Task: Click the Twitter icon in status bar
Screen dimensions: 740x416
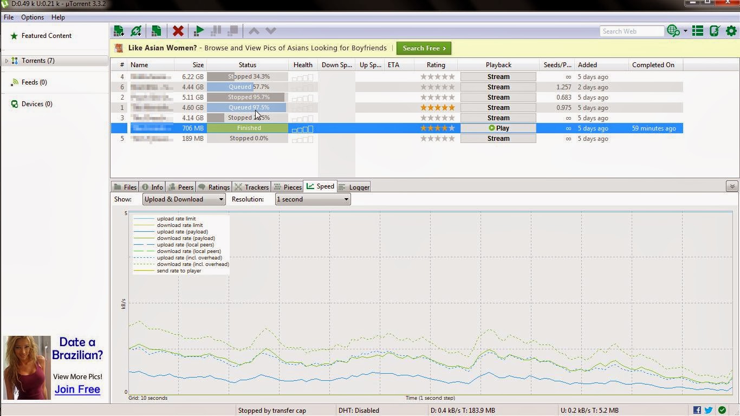Action: [x=709, y=410]
